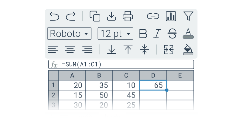
Task: Open the text color picker
Action: pyautogui.click(x=188, y=34)
